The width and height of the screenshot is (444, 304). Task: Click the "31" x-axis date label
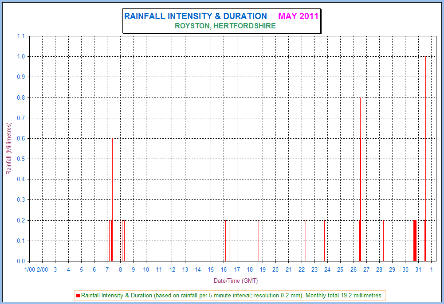(418, 269)
